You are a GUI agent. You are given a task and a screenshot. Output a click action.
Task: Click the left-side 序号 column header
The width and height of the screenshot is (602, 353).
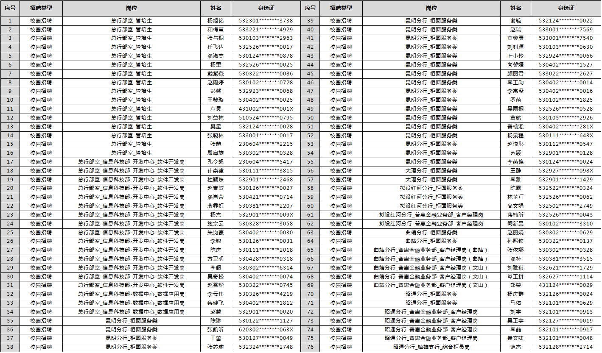(10, 8)
